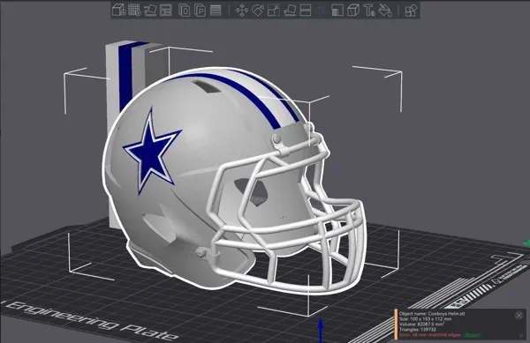Select the Lay on face tool
Viewport: 530px width, 343px height.
pos(290,10)
